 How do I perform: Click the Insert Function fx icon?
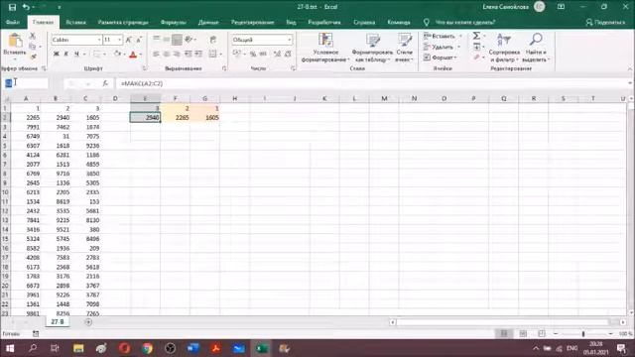pos(105,83)
